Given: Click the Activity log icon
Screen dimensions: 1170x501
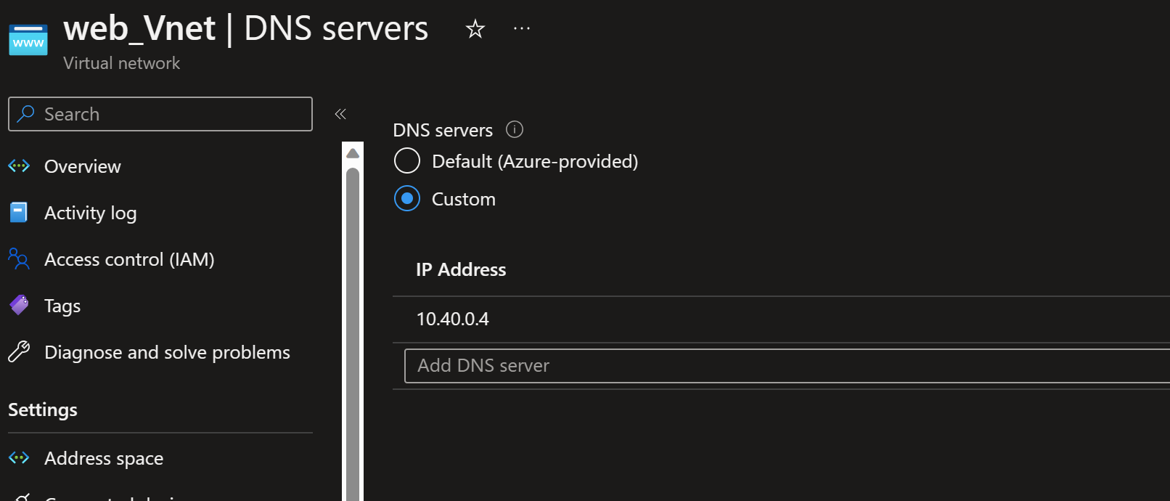Looking at the screenshot, I should tap(19, 212).
